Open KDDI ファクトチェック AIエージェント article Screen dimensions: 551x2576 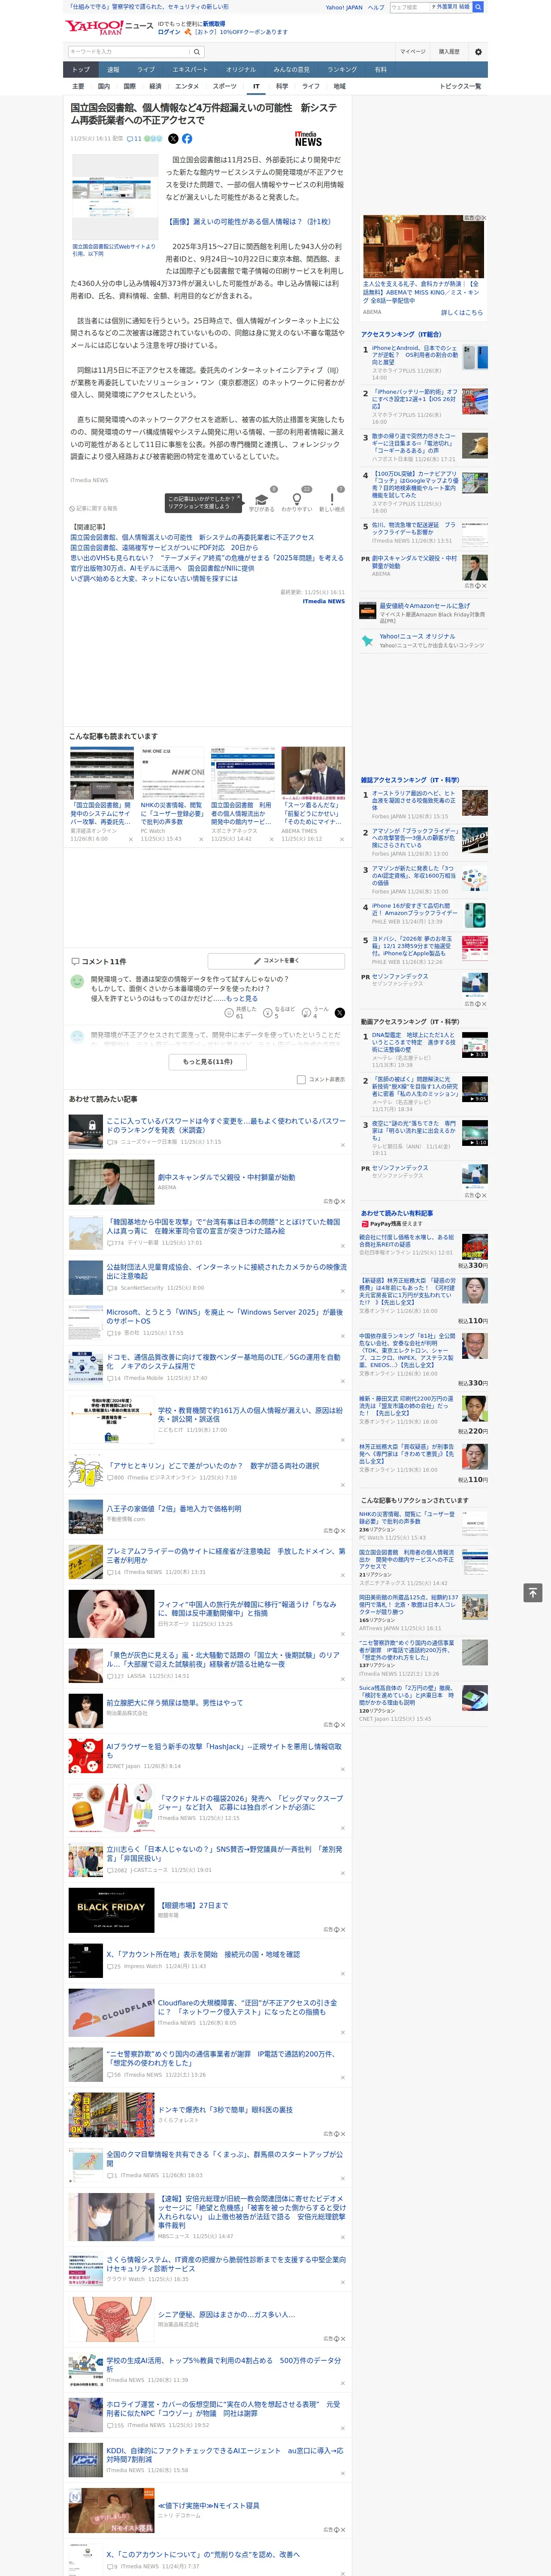tap(225, 2454)
